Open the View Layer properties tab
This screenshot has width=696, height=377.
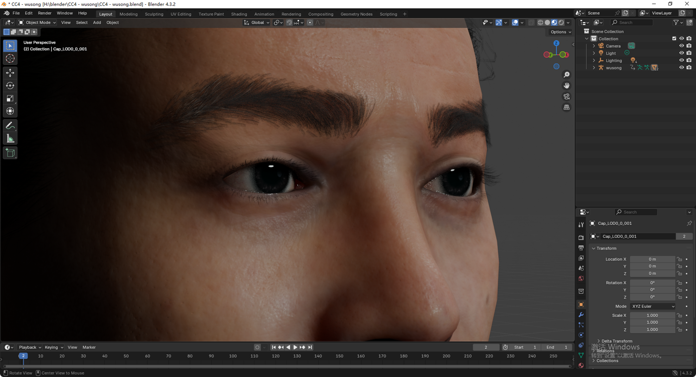581,258
